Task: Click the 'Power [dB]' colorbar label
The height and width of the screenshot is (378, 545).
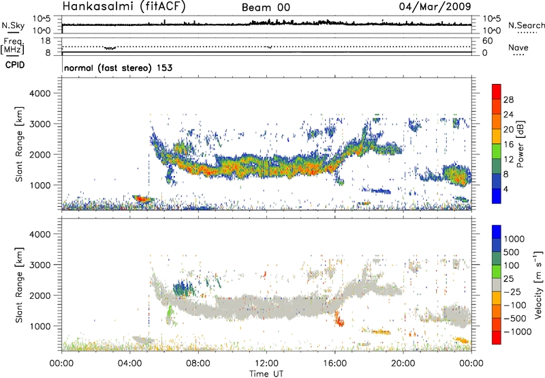Action: [520, 144]
